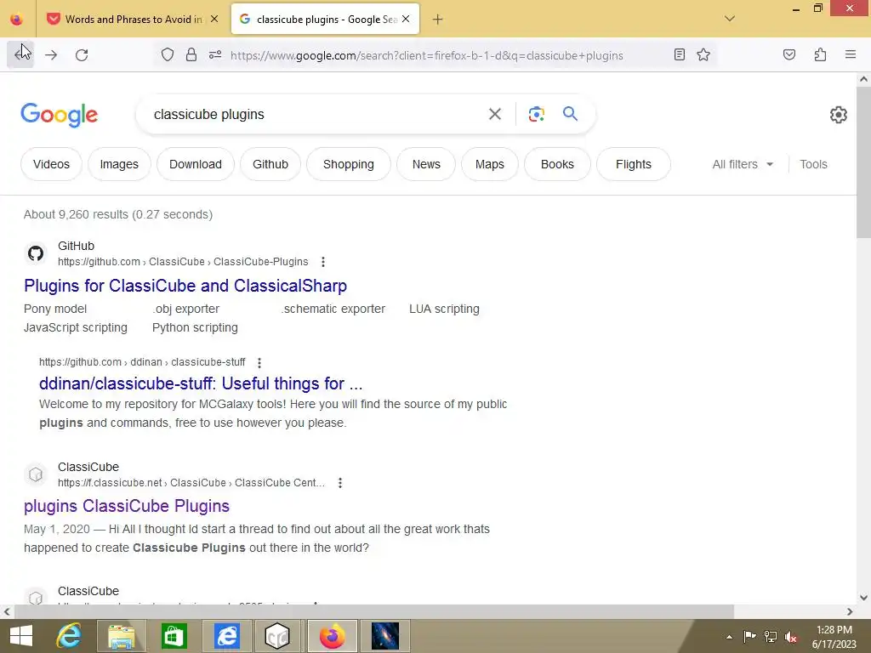Click the Firefox icon in the taskbar

click(x=332, y=636)
